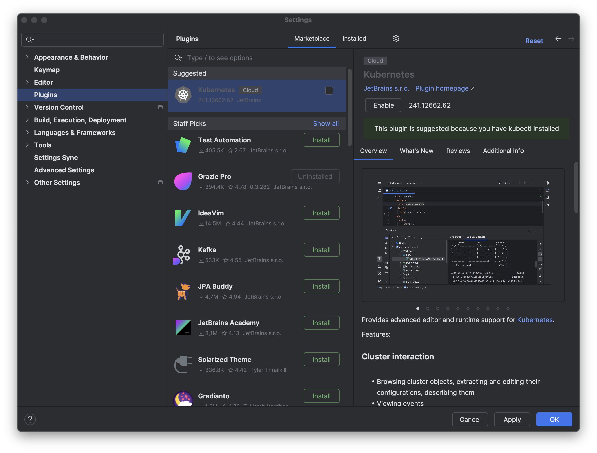Screen dimensions: 597x453
Task: Expand Languages & Frameworks section
Action: [27, 132]
